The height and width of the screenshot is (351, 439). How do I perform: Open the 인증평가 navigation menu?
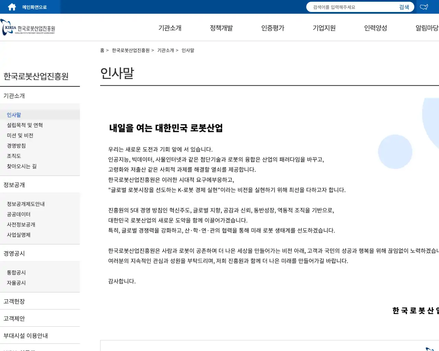point(273,28)
